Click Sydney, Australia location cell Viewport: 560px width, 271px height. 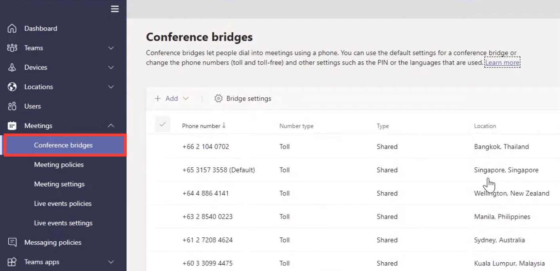point(499,240)
